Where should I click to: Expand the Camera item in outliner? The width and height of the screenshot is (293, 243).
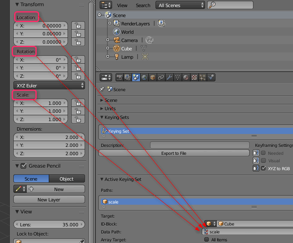pyautogui.click(x=108, y=40)
